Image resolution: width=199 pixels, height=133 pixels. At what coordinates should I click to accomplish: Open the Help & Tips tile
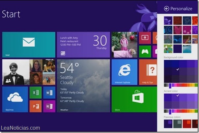click(148, 72)
